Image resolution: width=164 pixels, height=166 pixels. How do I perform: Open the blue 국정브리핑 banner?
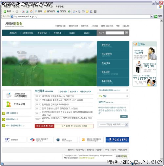pos(117,140)
